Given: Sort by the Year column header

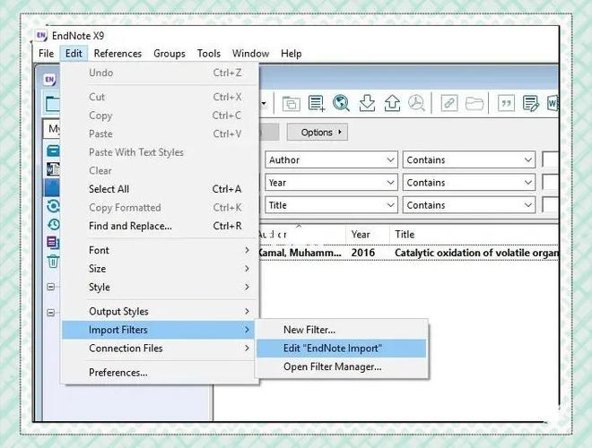Looking at the screenshot, I should click(x=368, y=235).
